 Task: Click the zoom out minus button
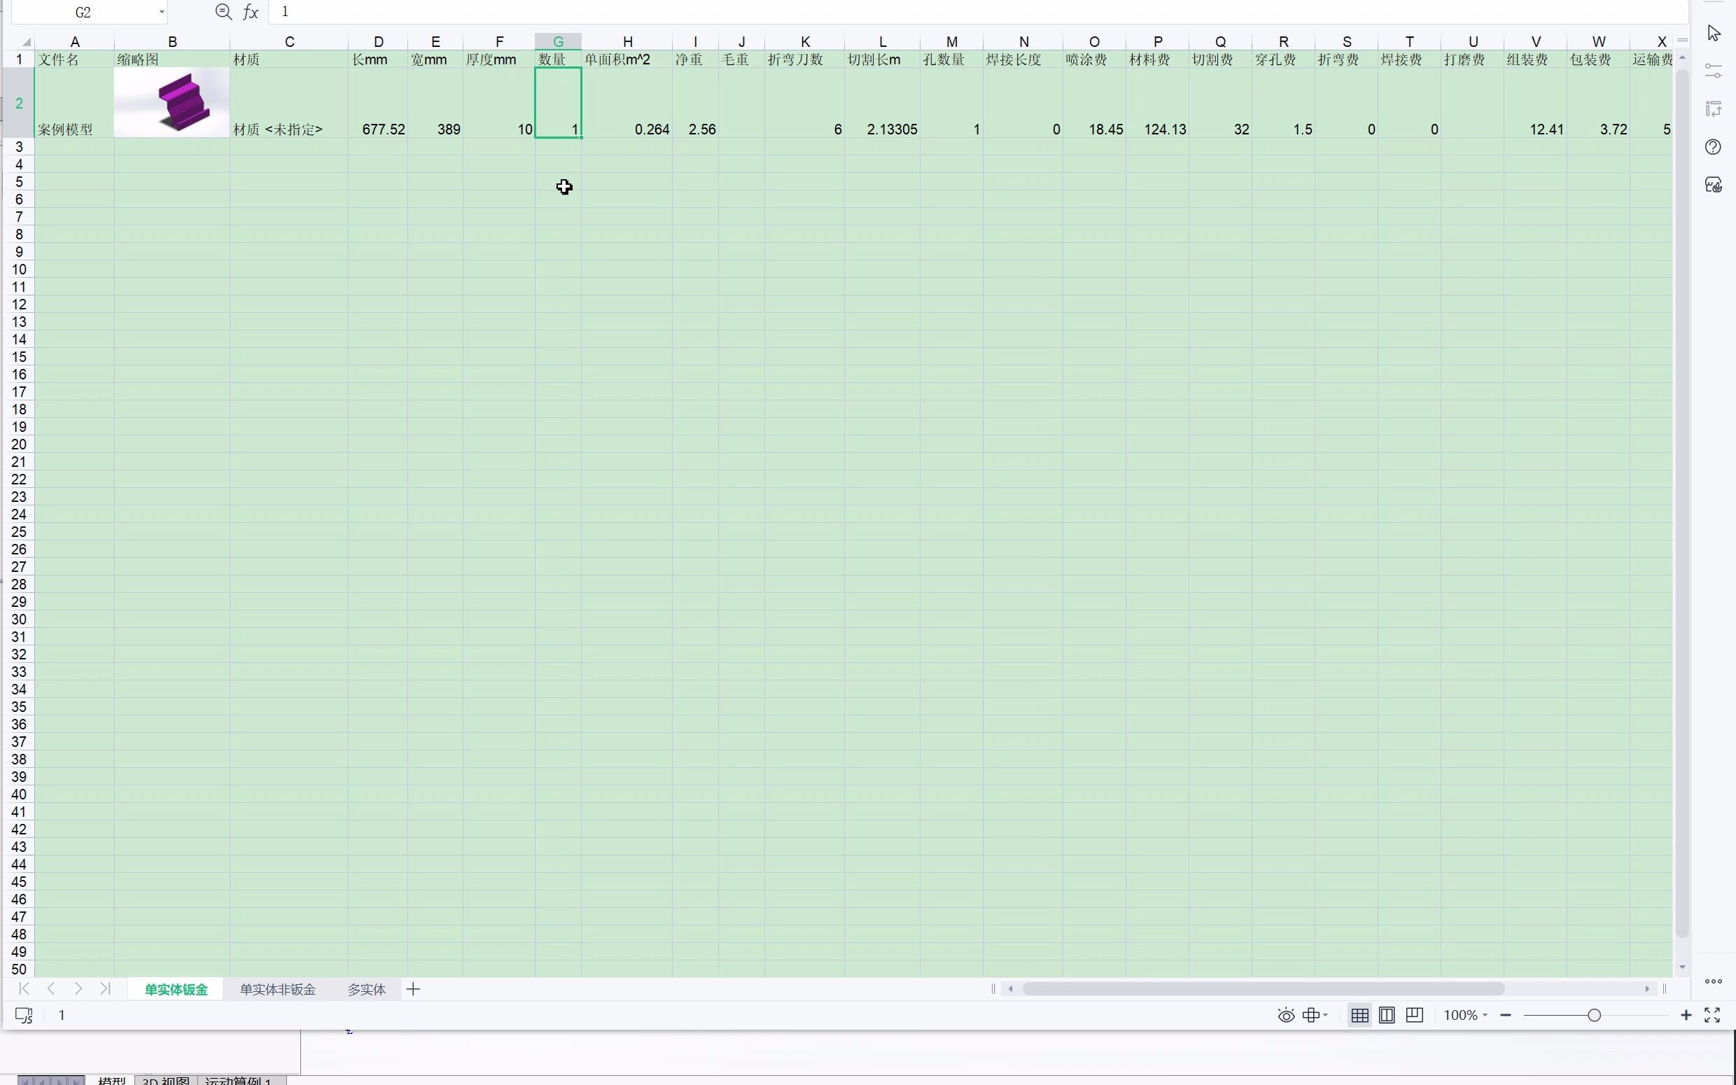pos(1506,1015)
